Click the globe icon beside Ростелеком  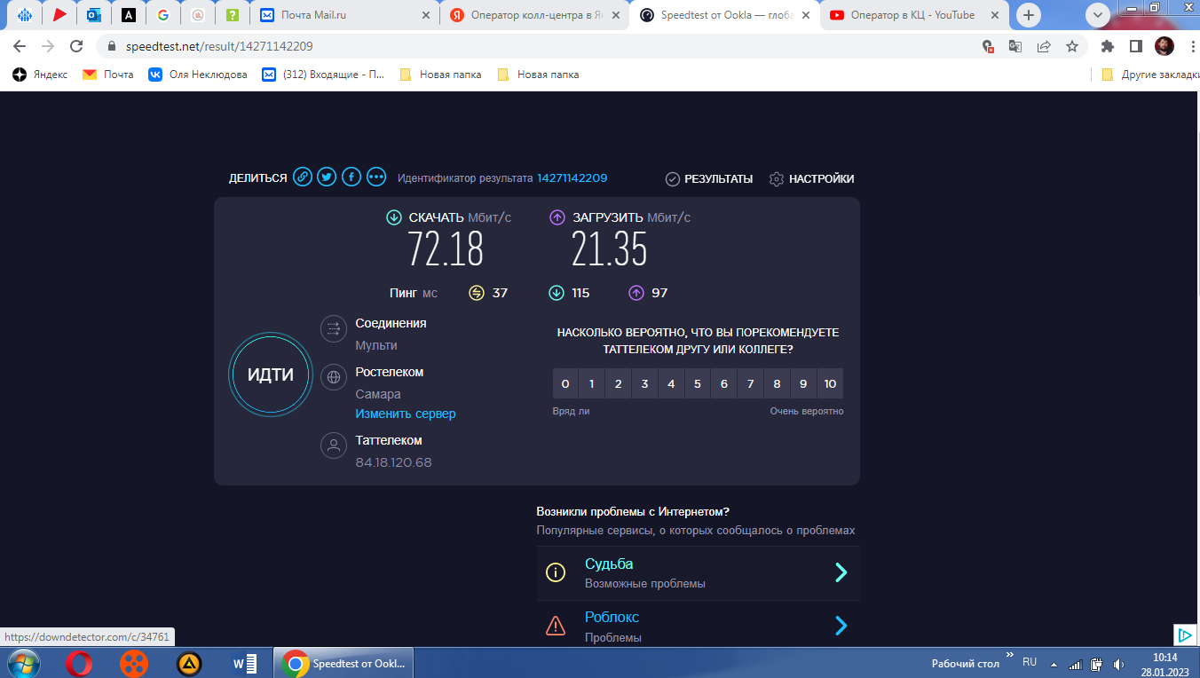click(x=334, y=377)
